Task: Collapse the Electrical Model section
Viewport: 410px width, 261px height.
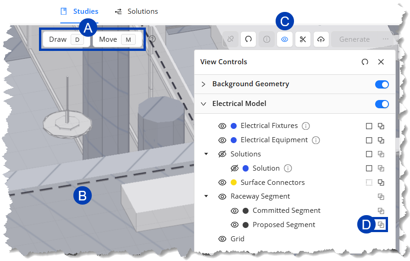Action: [204, 104]
